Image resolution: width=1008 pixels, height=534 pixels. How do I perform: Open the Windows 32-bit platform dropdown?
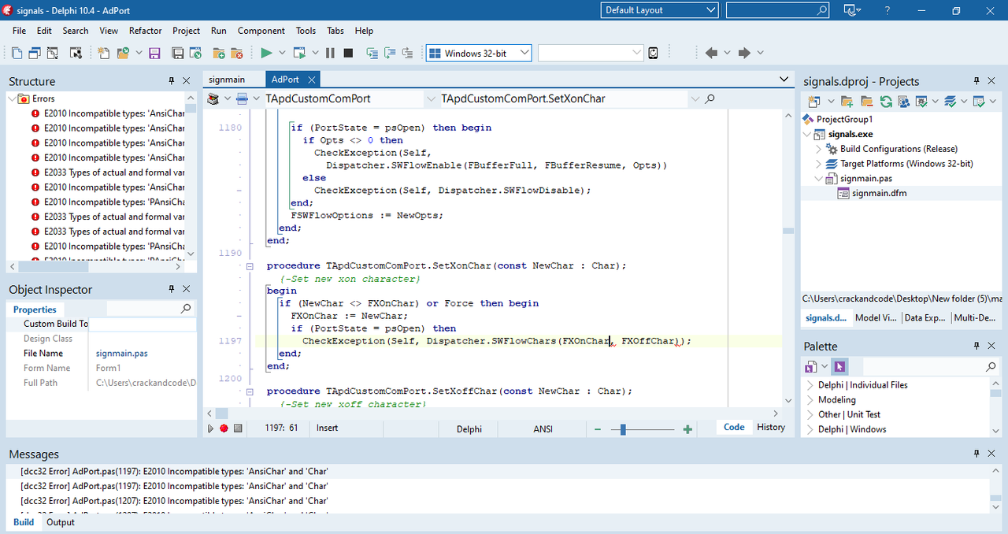coord(479,53)
